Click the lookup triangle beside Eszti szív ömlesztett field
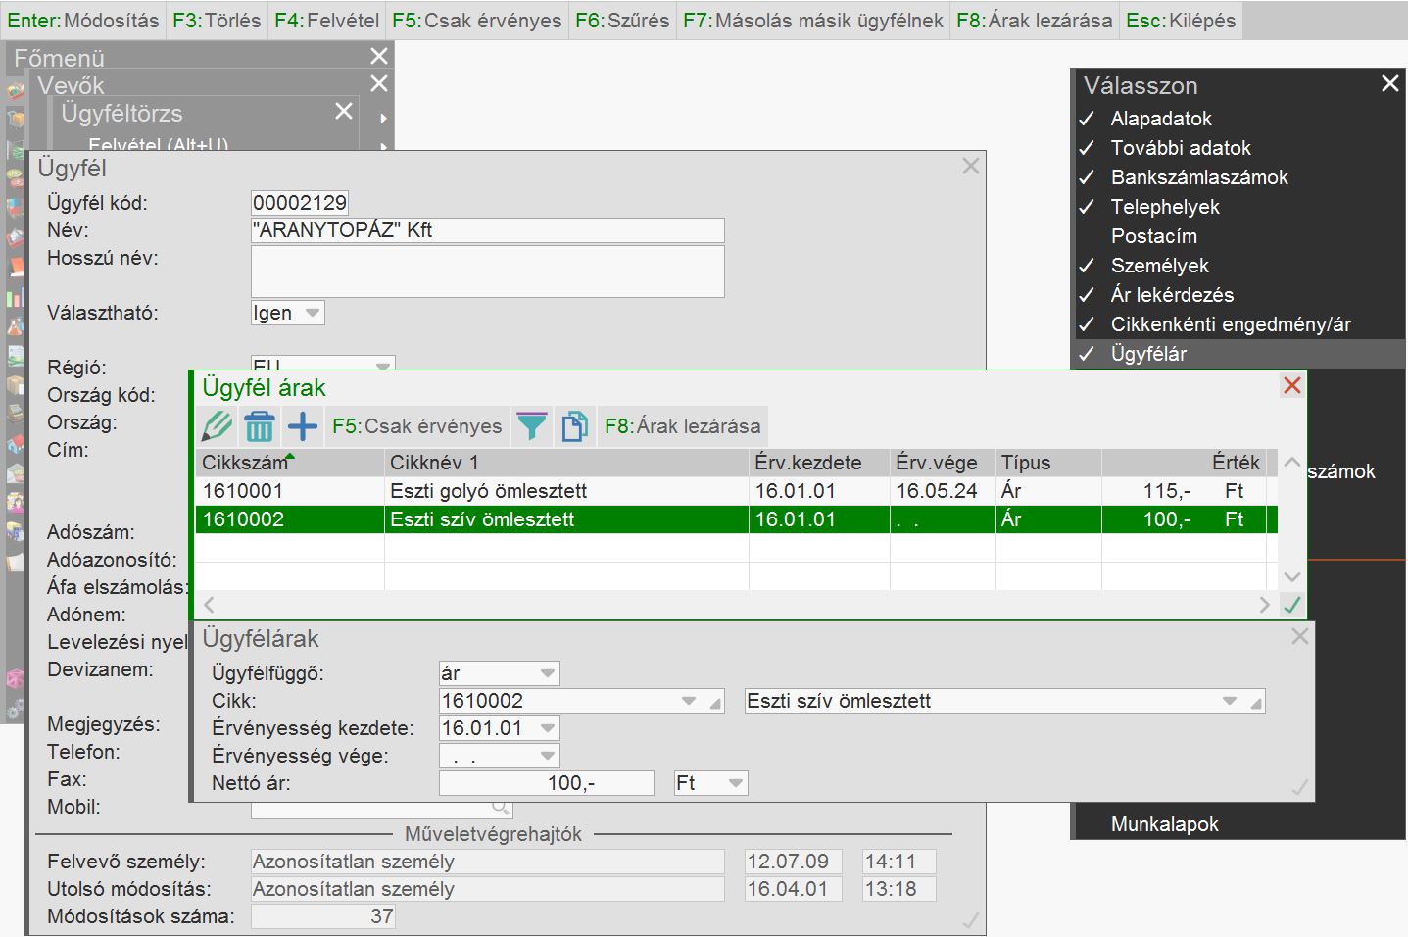The image size is (1408, 937). point(1257,703)
